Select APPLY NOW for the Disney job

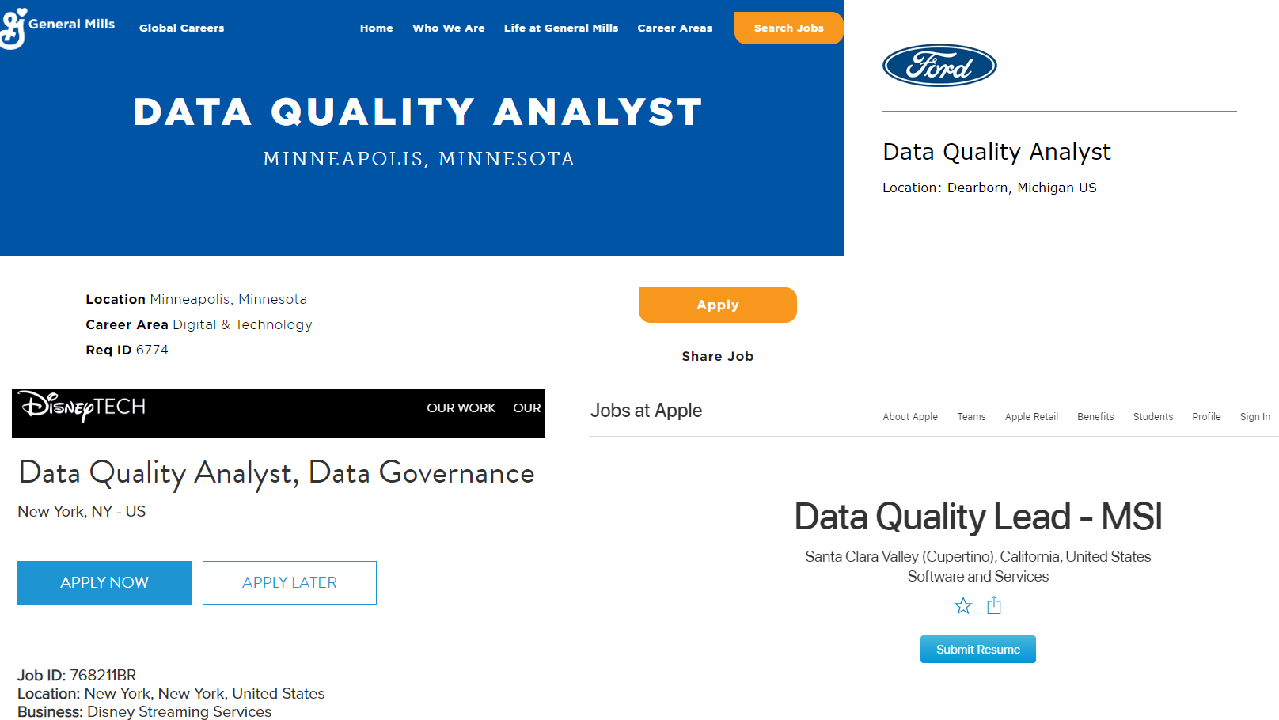coord(104,582)
